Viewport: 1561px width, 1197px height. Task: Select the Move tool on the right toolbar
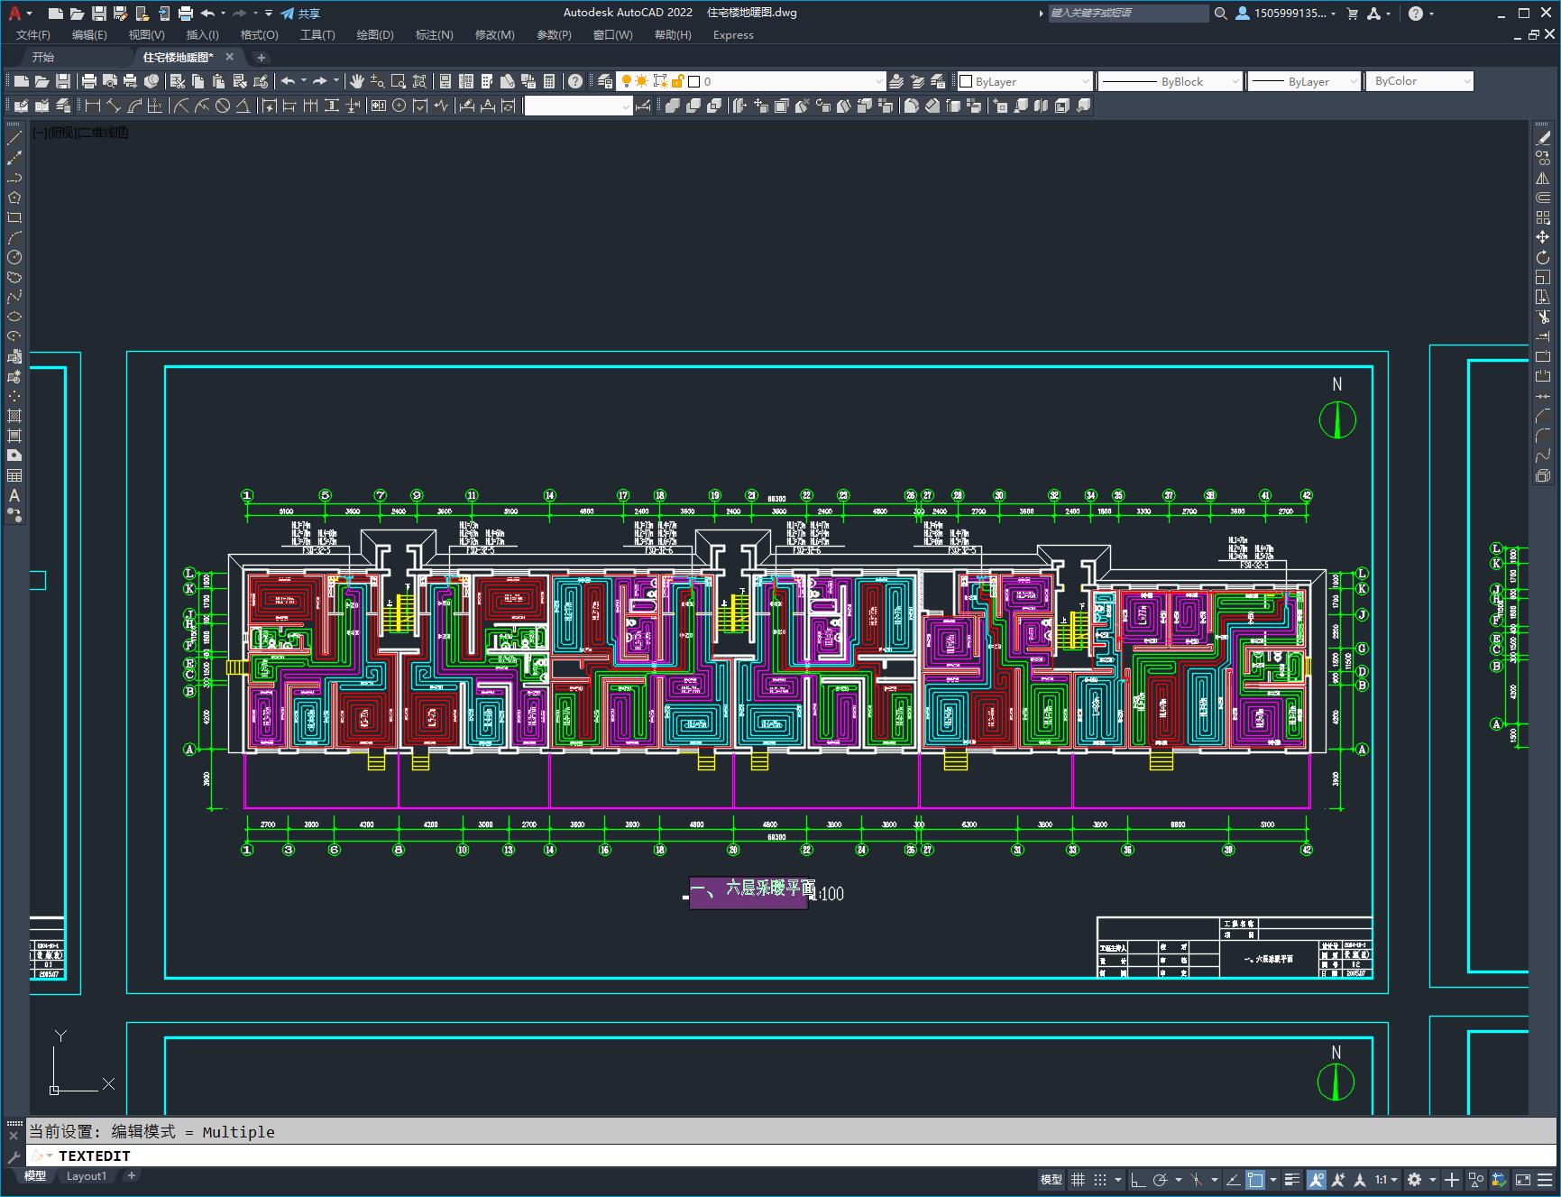point(1543,237)
